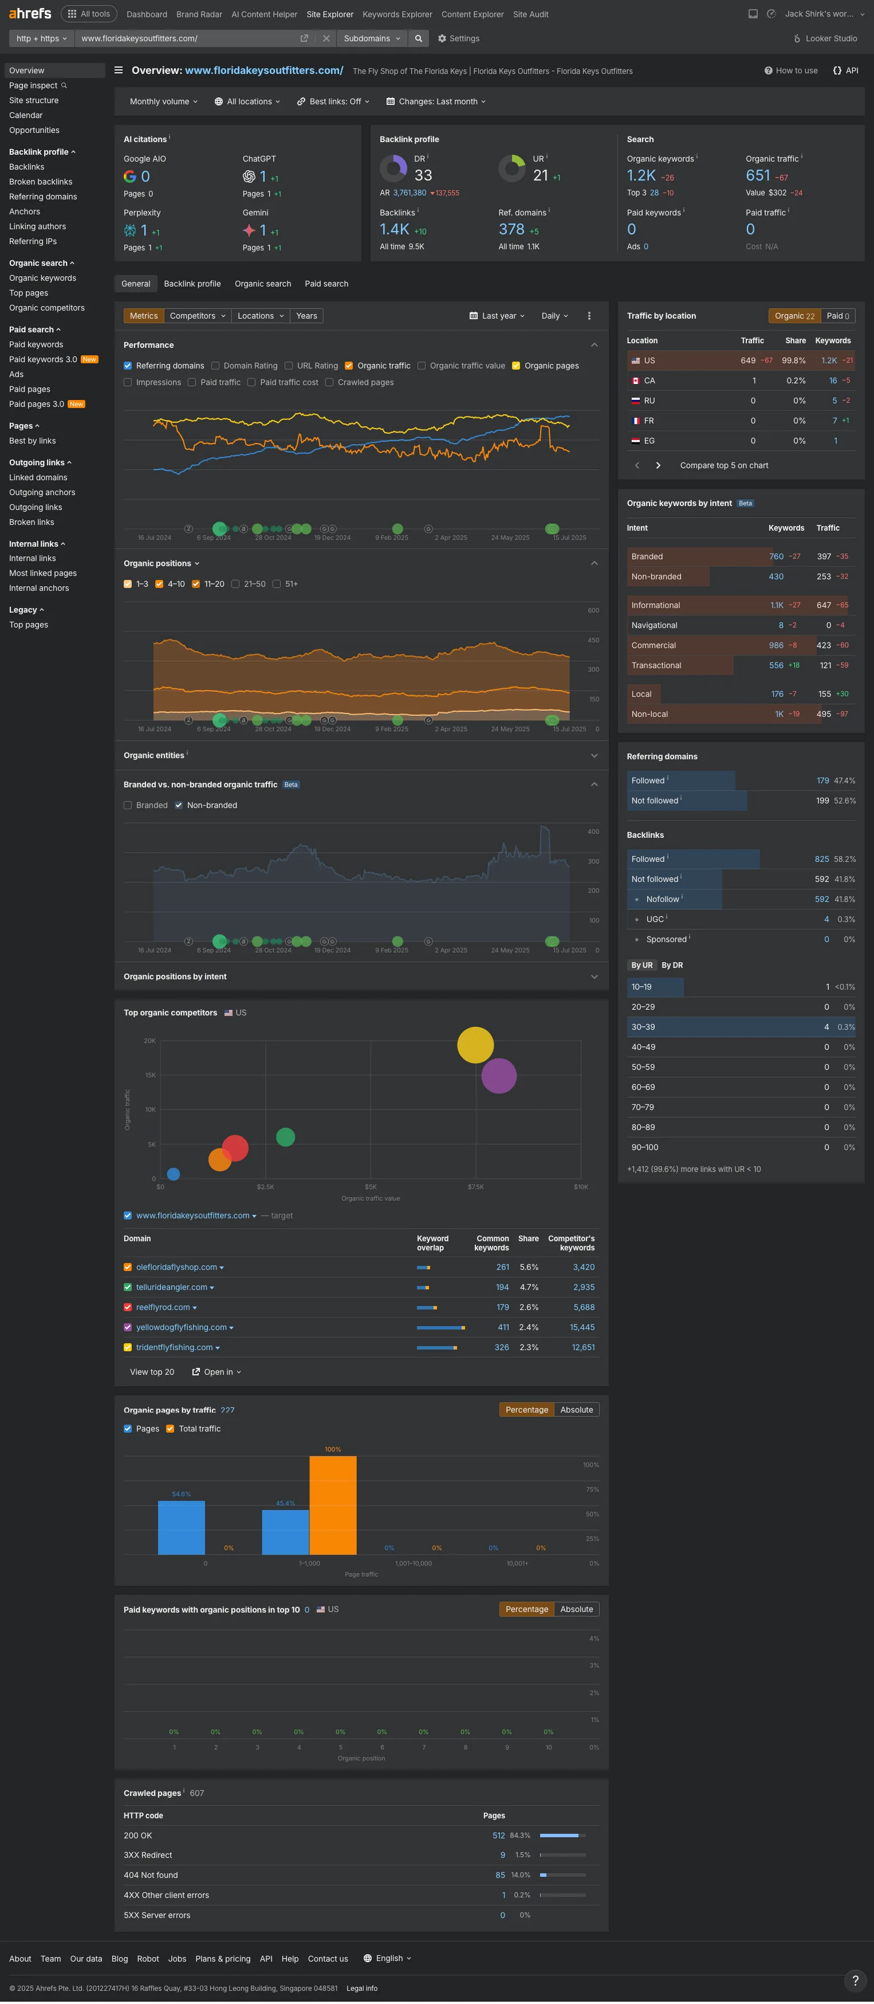The image size is (874, 2004).
Task: Click the yellow competitor bubble on chart
Action: click(475, 1045)
